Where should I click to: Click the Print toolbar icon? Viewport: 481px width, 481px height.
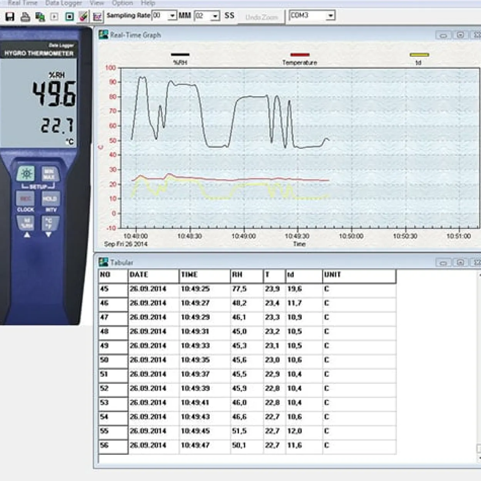pyautogui.click(x=25, y=17)
